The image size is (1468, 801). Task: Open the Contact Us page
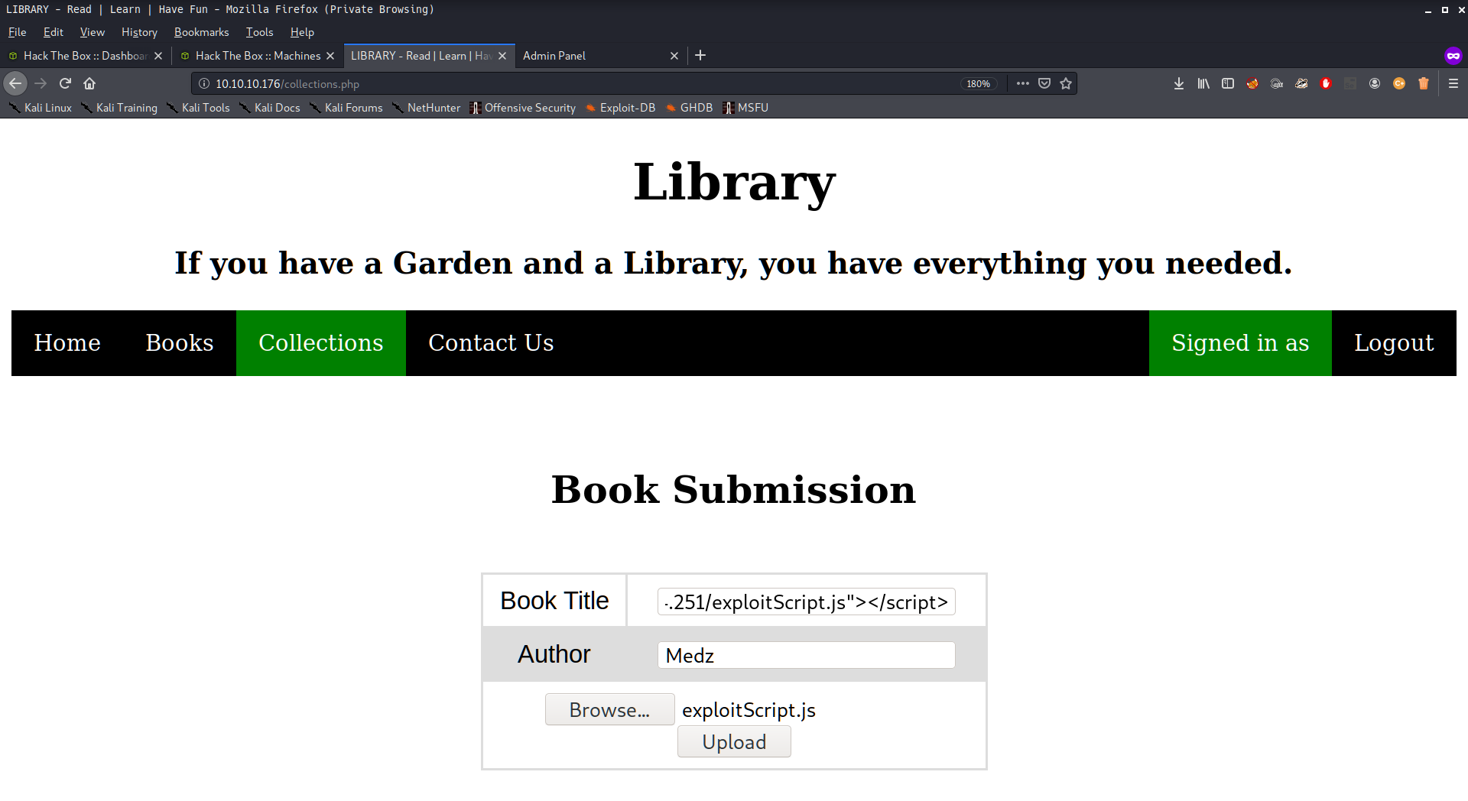coord(491,343)
